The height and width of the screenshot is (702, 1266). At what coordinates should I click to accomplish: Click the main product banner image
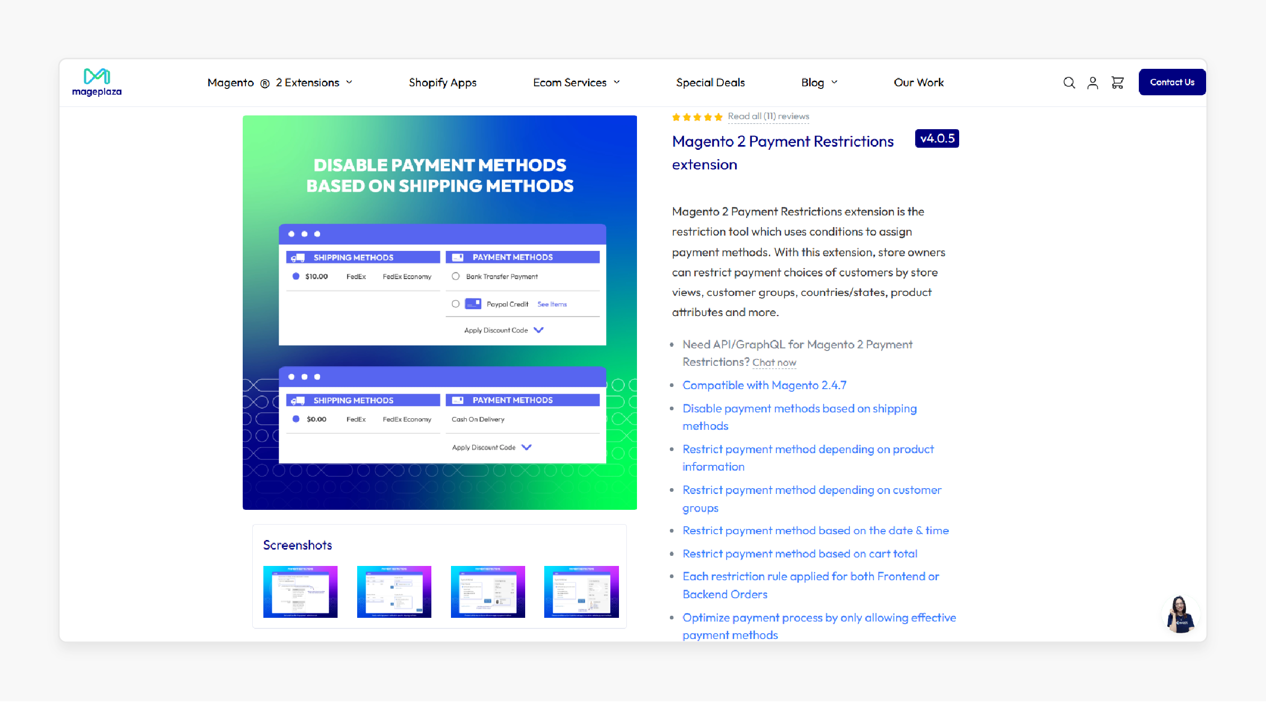click(440, 312)
